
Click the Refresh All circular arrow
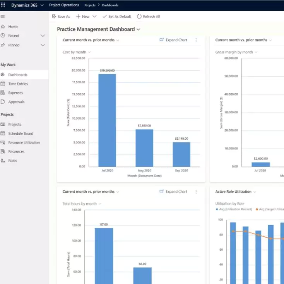(139, 17)
